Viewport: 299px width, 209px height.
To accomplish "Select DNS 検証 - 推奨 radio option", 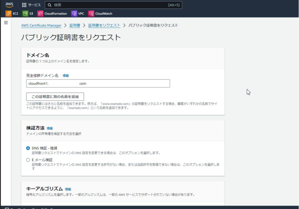I will tap(28, 148).
